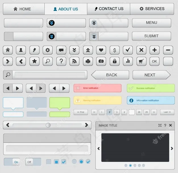Go to the SERVICES tab
This screenshot has height=173, width=178.
click(152, 9)
